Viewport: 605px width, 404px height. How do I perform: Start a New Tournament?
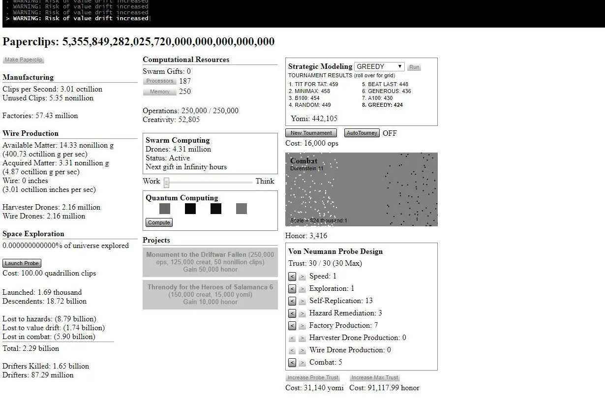(311, 133)
